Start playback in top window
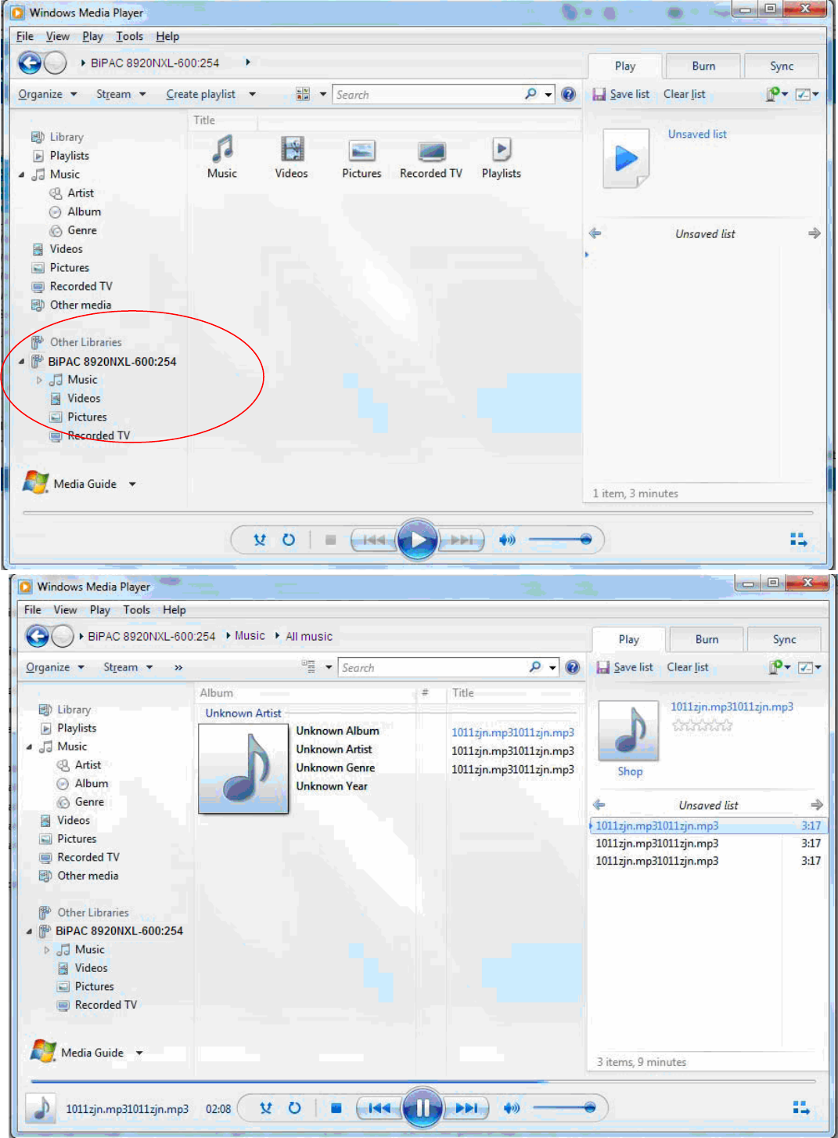The height and width of the screenshot is (1138, 838). click(418, 540)
